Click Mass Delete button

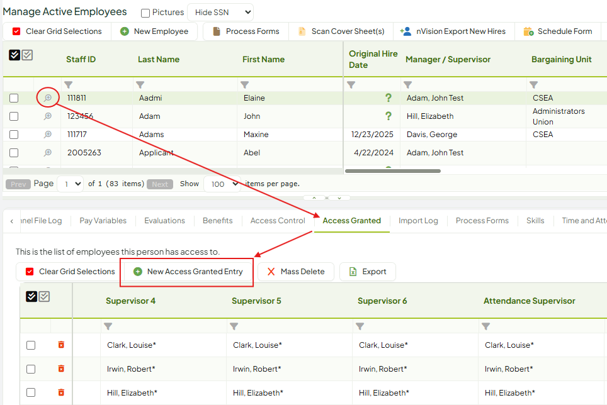pos(296,272)
